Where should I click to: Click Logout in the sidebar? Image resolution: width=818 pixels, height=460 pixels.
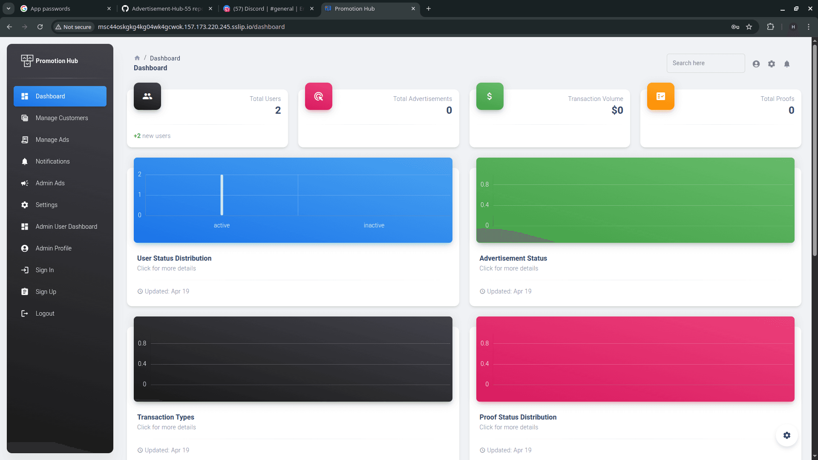pos(44,313)
